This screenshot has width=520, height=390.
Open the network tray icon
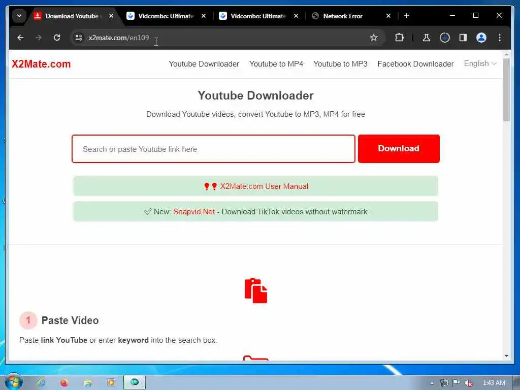(x=444, y=383)
